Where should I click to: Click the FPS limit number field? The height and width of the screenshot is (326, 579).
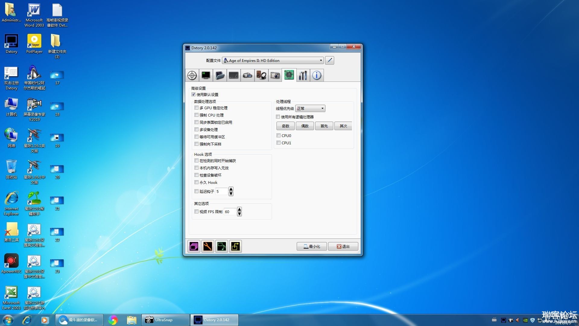point(230,212)
